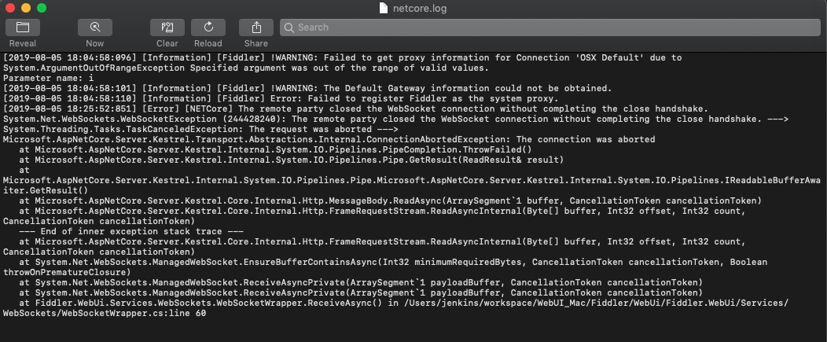Click the netcore.log document icon in title bar

pyautogui.click(x=384, y=8)
